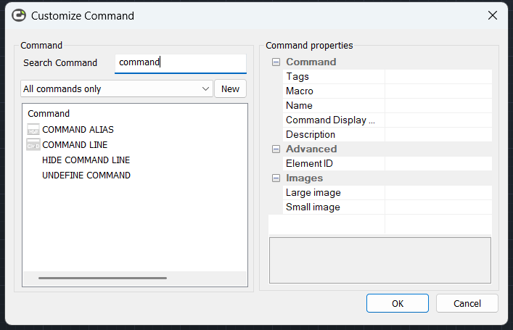This screenshot has height=330, width=513.
Task: Click the property description box below the grid
Action: pyautogui.click(x=380, y=260)
